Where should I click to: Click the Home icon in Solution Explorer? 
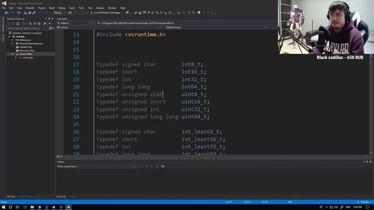(x=18, y=24)
